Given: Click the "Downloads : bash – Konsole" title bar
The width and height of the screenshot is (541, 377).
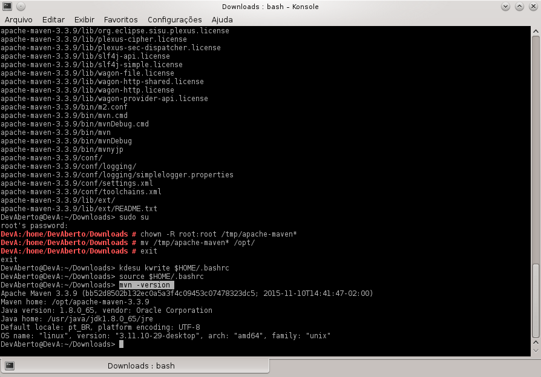Looking at the screenshot, I should [x=270, y=7].
